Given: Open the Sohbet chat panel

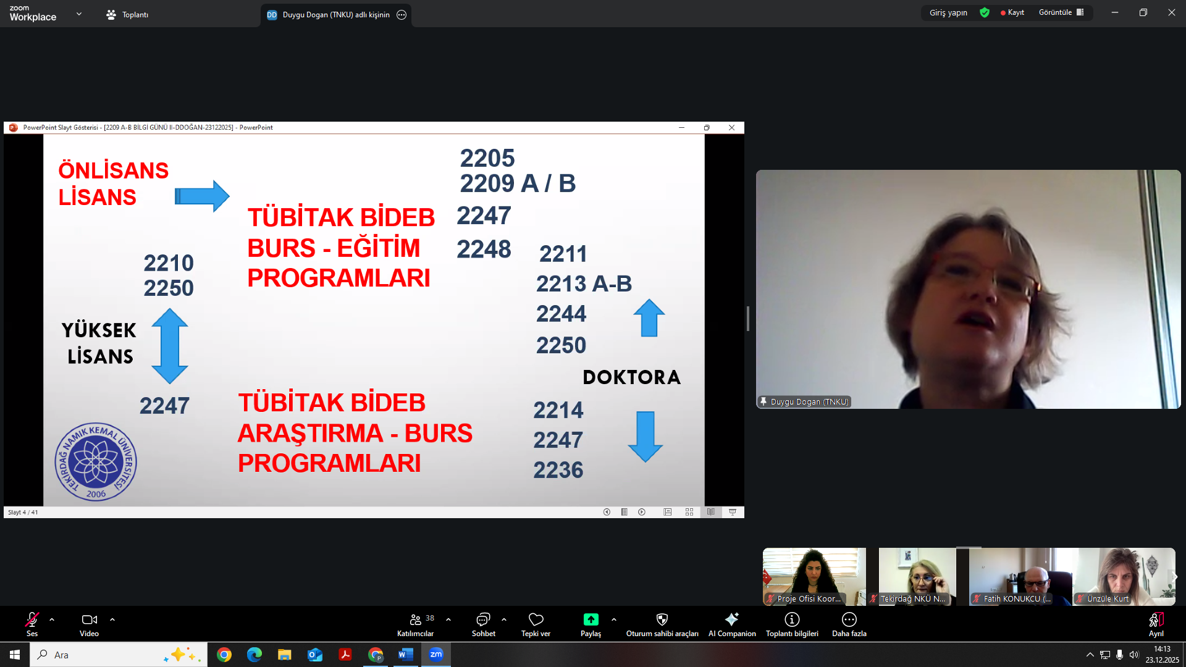Looking at the screenshot, I should point(483,619).
